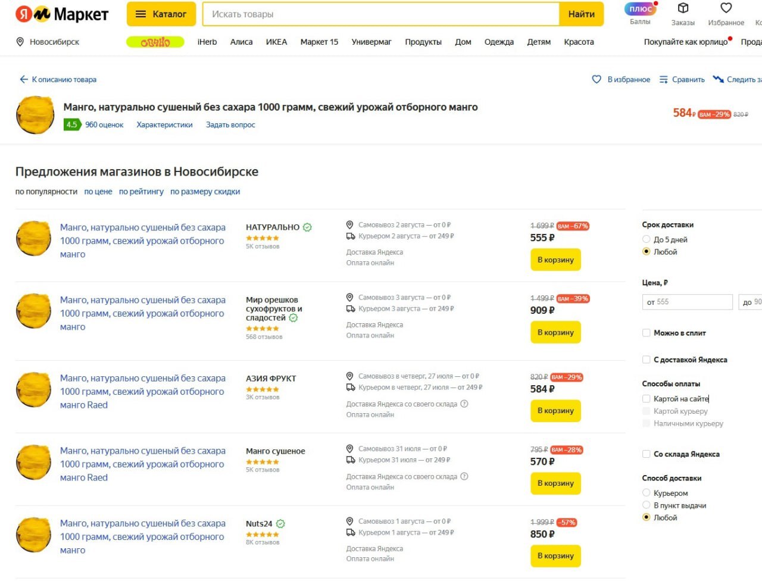Click the compare list icon
Image resolution: width=762 pixels, height=584 pixels.
pyautogui.click(x=664, y=79)
